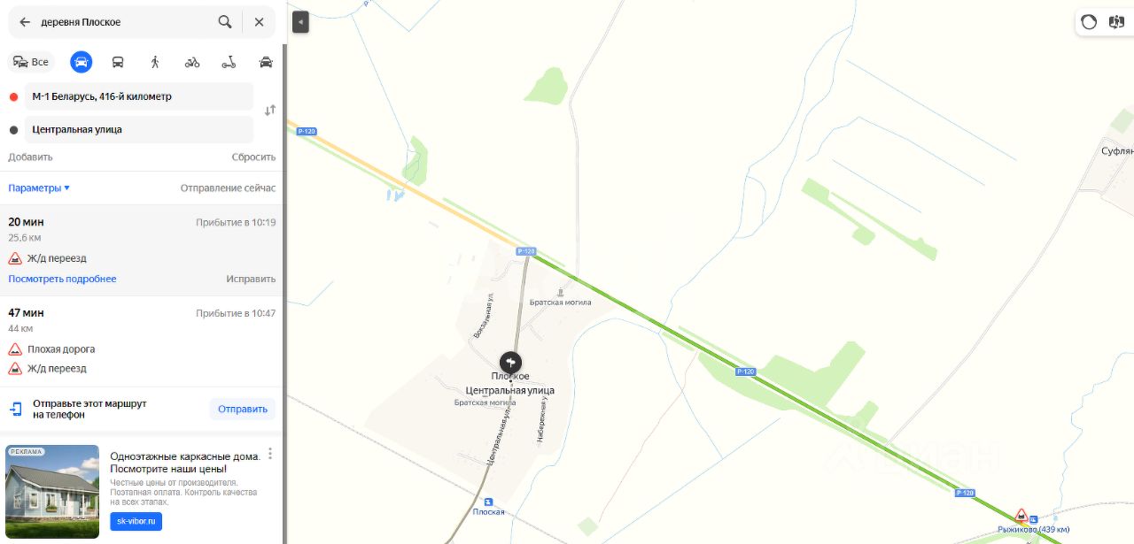Click the search magnifier icon
The height and width of the screenshot is (544, 1134).
[225, 22]
